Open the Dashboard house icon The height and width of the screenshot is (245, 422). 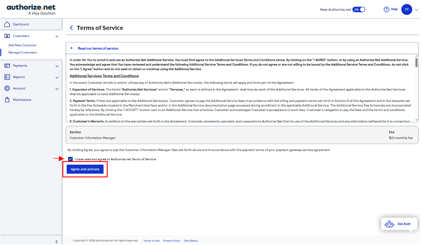click(x=7, y=24)
